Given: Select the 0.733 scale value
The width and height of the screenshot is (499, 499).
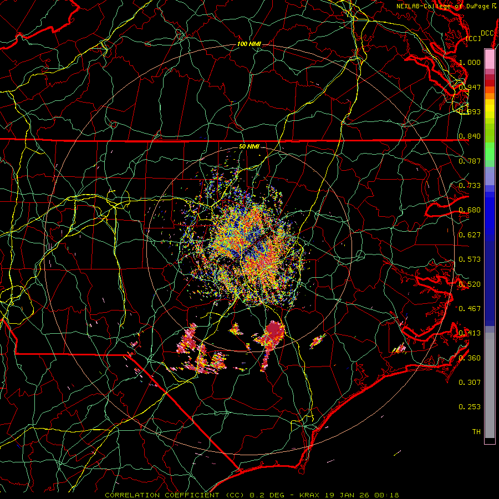Looking at the screenshot, I should (x=470, y=186).
